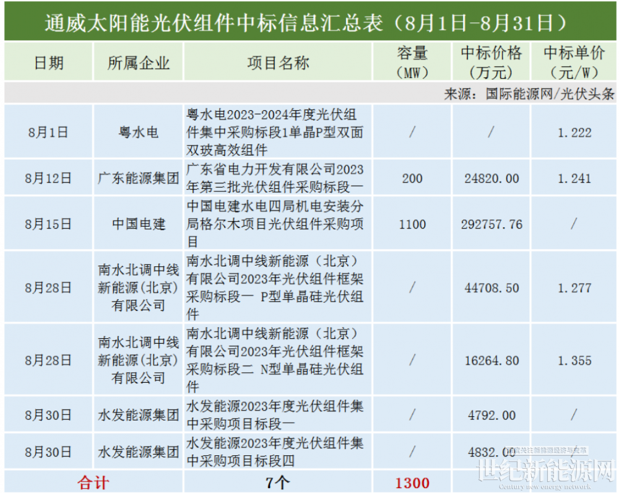
Task: Select the red total capacity 1300
Action: [x=412, y=483]
